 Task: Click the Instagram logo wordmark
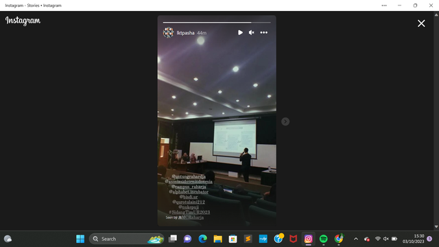click(23, 21)
